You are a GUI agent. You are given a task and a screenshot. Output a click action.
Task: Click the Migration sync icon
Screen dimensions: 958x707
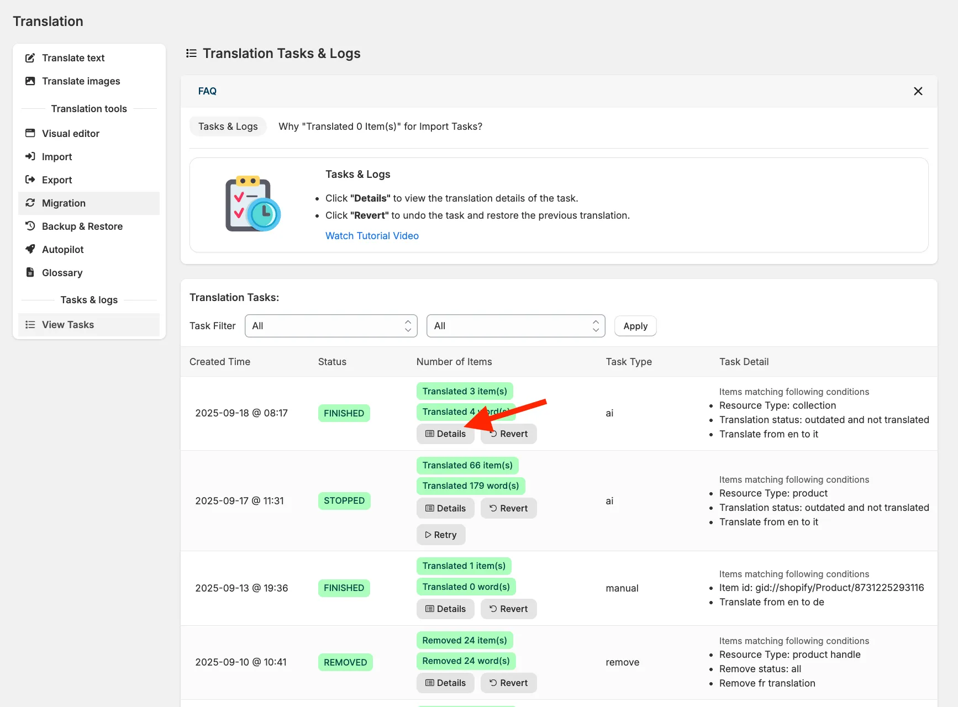30,203
